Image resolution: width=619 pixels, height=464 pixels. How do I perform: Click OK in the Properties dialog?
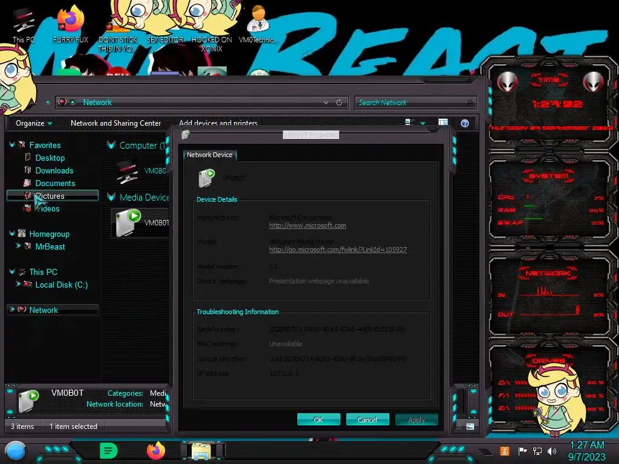319,419
